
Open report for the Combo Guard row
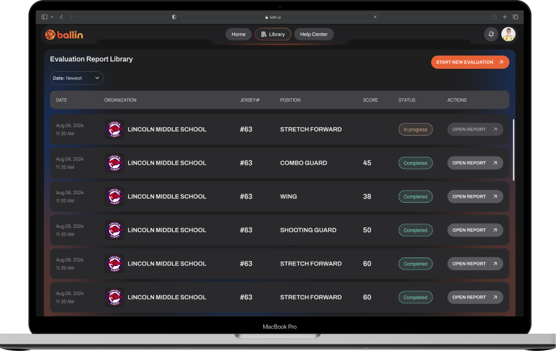(475, 163)
